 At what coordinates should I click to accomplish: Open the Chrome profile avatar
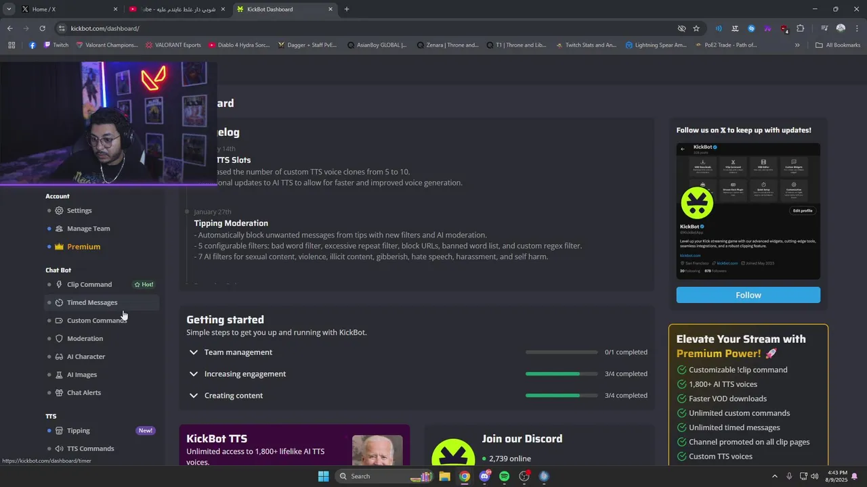pos(841,28)
